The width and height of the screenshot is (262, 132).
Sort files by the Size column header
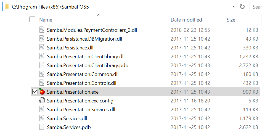pos(231,20)
